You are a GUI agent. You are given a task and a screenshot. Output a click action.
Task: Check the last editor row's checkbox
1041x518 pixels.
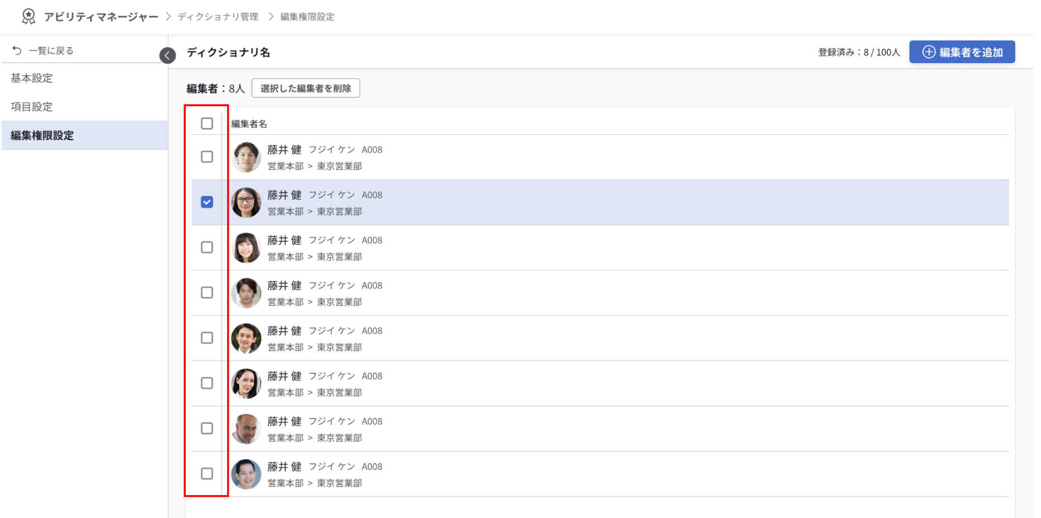click(x=208, y=474)
